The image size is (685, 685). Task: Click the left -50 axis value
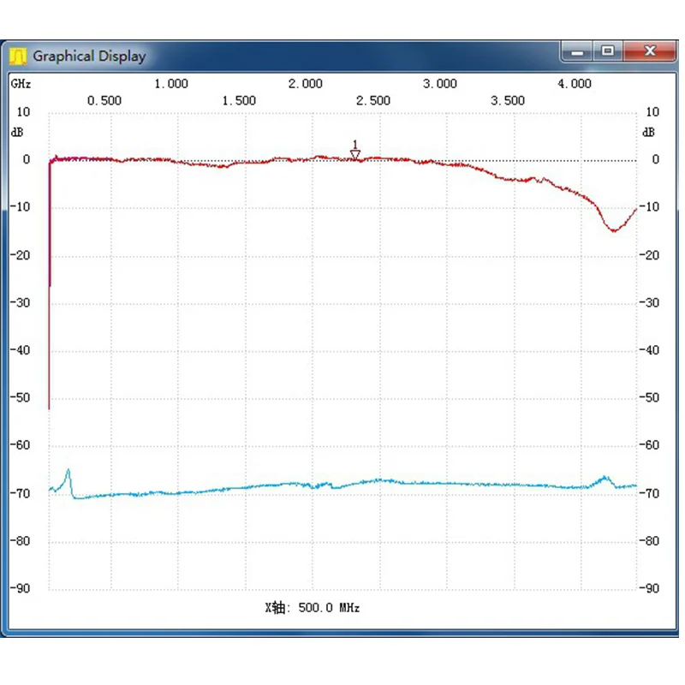click(20, 397)
